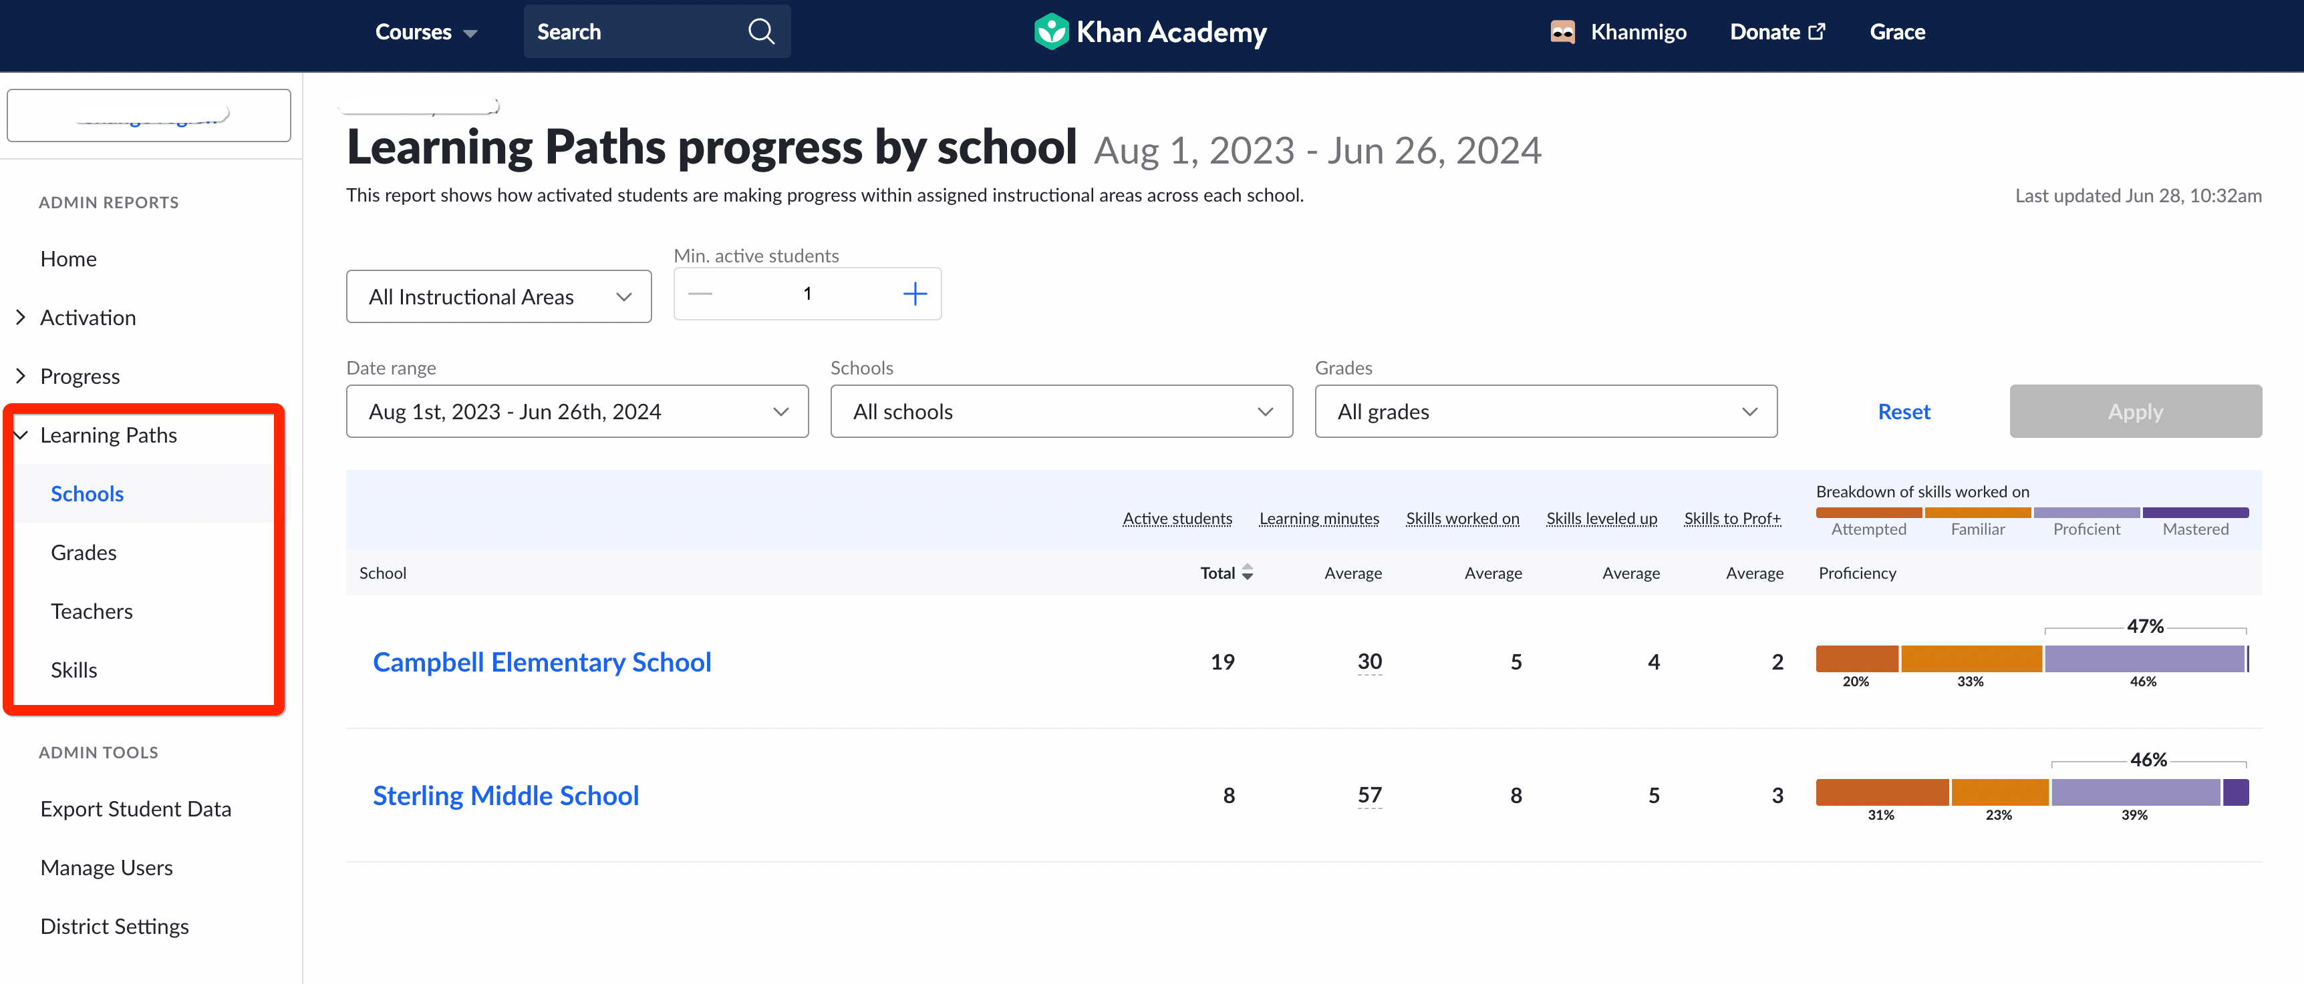Viewport: 2304px width, 984px height.
Task: Expand the Activation section chevron
Action: tap(21, 317)
